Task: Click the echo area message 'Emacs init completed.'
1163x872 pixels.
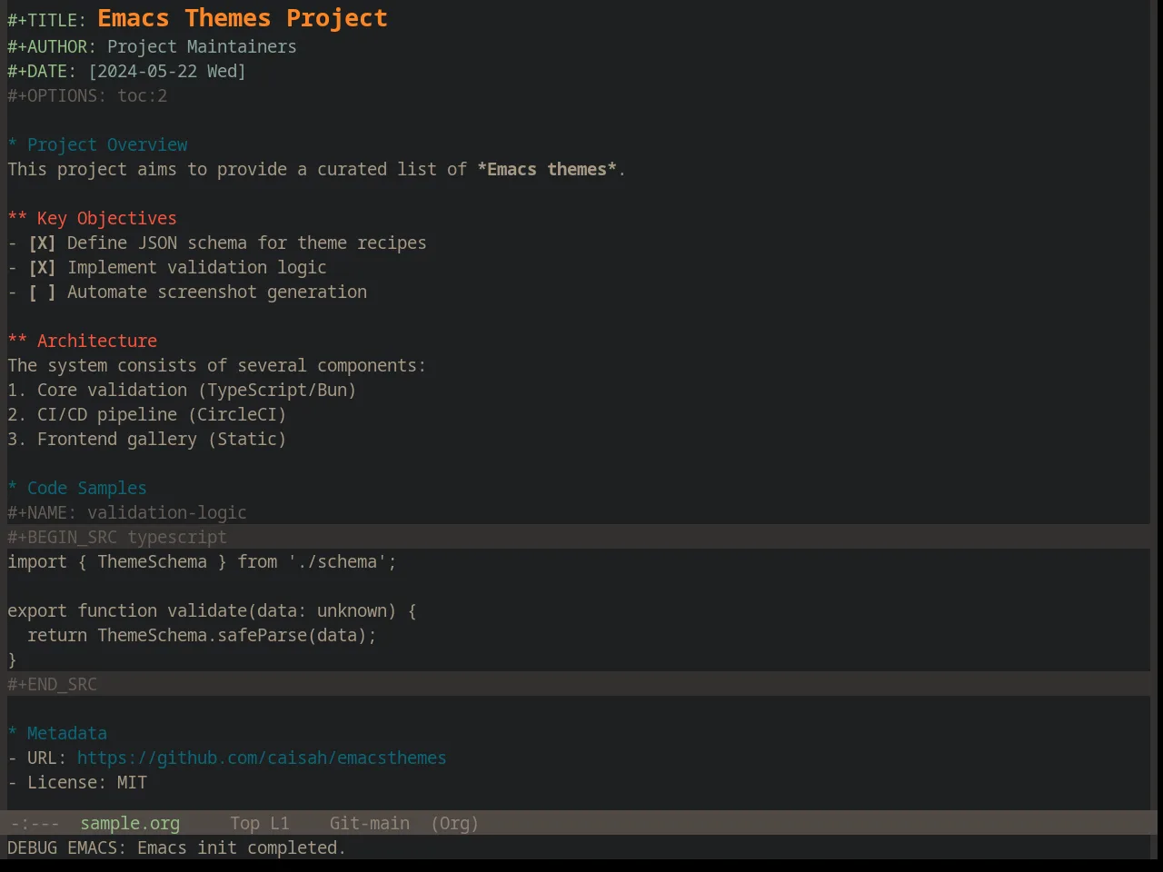Action: coord(242,847)
